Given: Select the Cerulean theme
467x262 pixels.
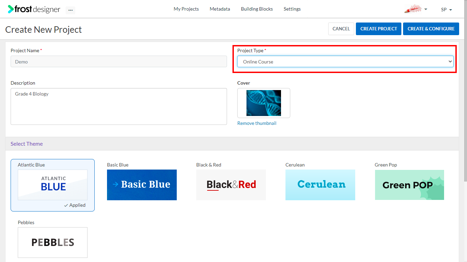Looking at the screenshot, I should click(320, 185).
